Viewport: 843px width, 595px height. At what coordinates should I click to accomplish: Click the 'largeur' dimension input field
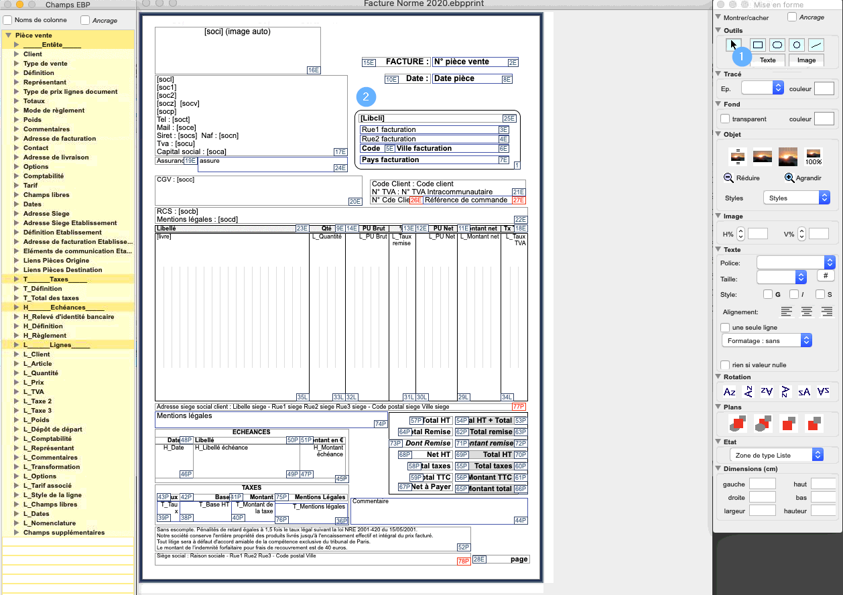pyautogui.click(x=762, y=511)
